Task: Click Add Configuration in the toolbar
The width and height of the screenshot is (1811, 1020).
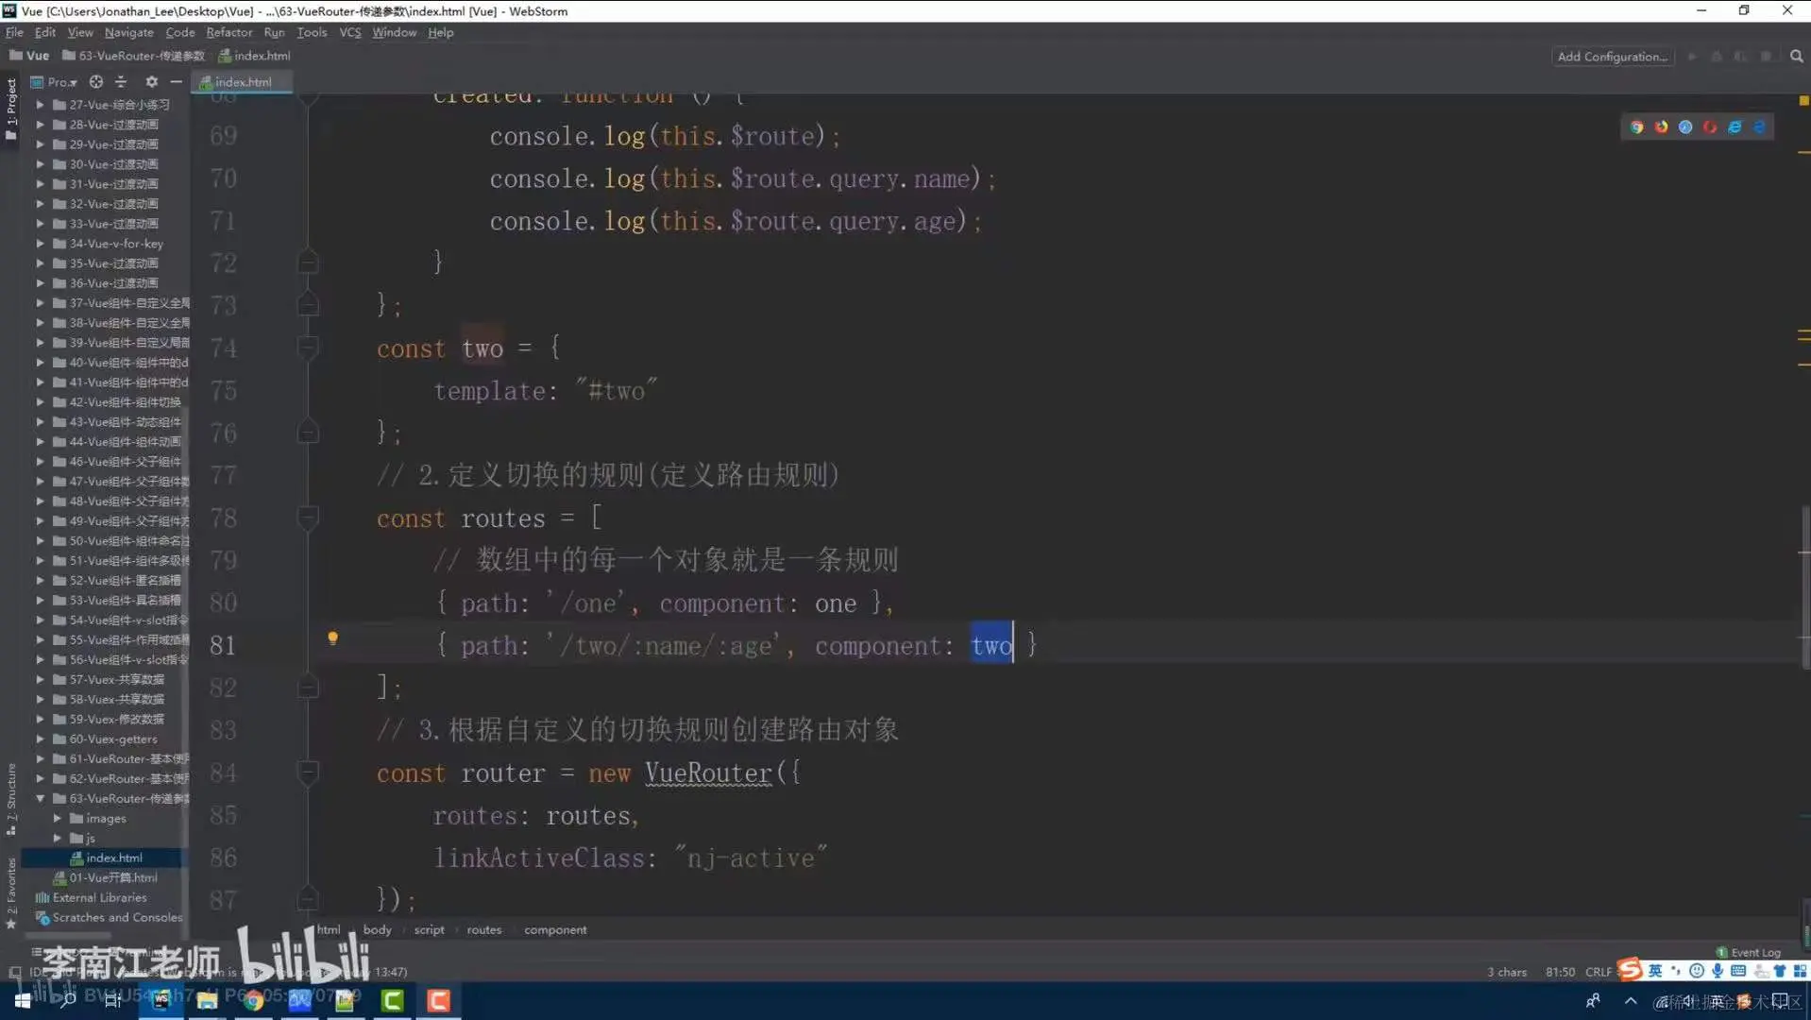Action: pos(1612,56)
